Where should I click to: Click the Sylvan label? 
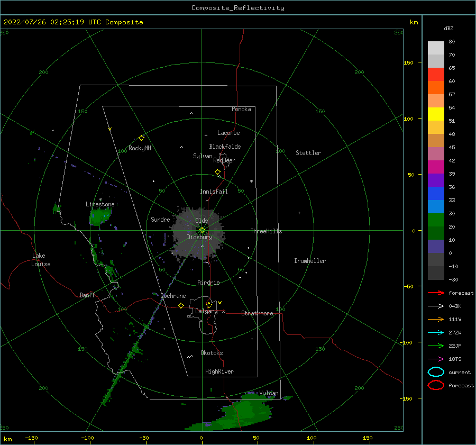click(x=203, y=156)
